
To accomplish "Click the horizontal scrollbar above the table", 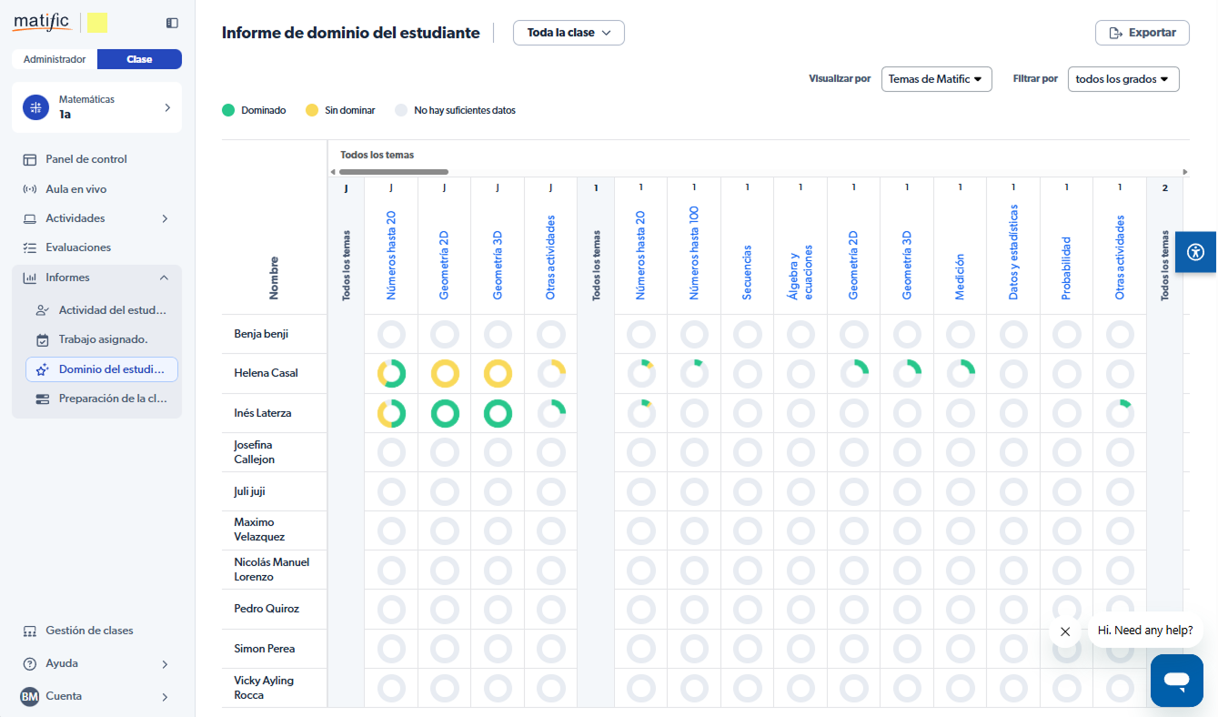I will coord(393,171).
